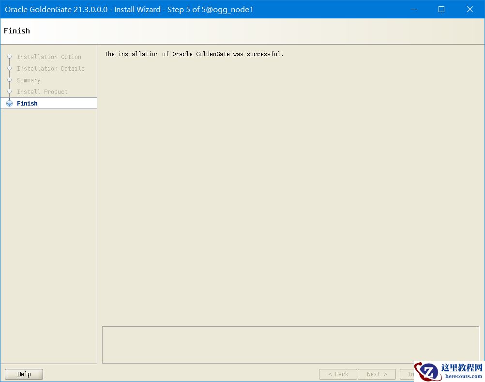Click the installation successful message text
This screenshot has height=382, width=485.
tap(194, 54)
